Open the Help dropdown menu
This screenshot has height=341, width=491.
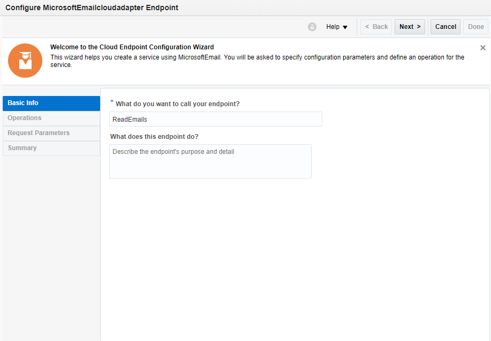click(x=337, y=27)
